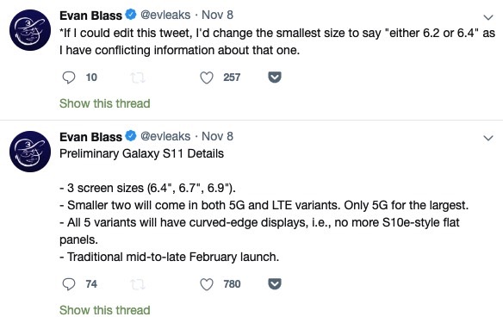Retweet the tweet with 257 likes
The width and height of the screenshot is (503, 323).
[138, 78]
